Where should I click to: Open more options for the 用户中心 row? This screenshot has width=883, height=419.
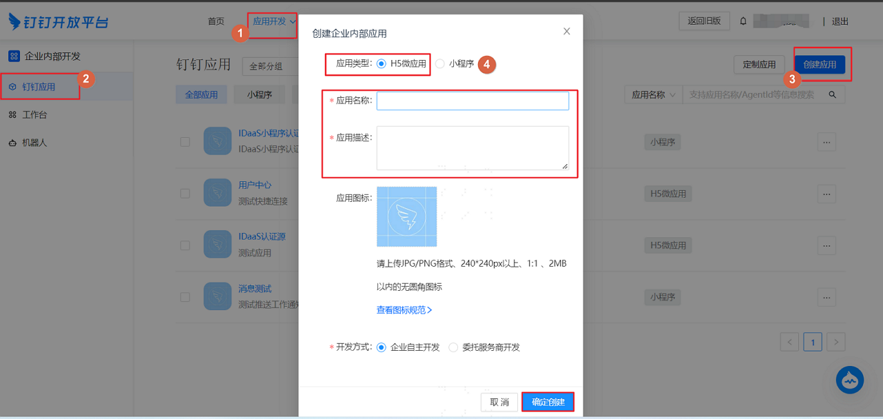click(826, 194)
